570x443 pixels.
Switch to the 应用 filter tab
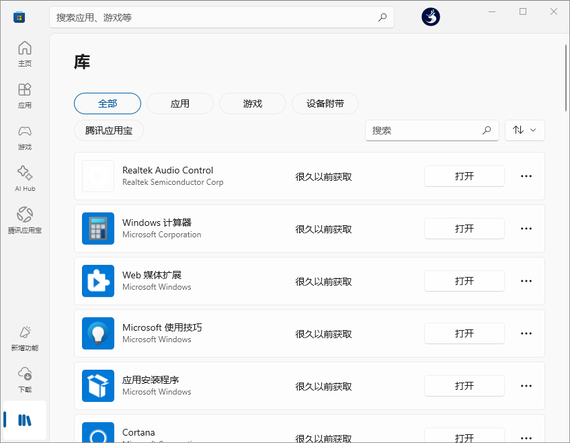[x=179, y=104]
